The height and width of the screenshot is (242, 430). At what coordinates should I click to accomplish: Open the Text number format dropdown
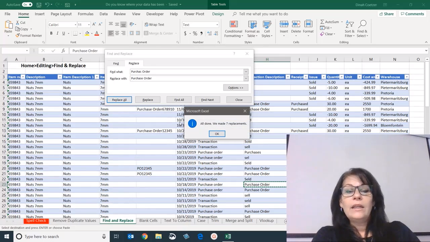pos(217,25)
